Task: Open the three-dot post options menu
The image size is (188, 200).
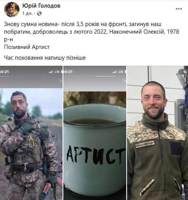Action: [x=179, y=9]
